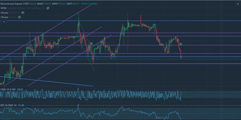The image size is (241, 120).
Task: Select the Объём 20 SMA 9 legend label
Action: (x=10, y=13)
